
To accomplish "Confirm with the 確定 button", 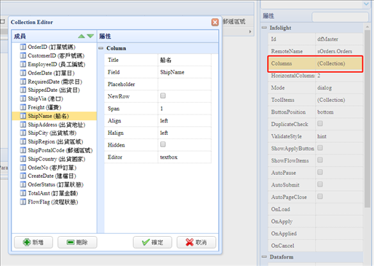I will point(153,242).
